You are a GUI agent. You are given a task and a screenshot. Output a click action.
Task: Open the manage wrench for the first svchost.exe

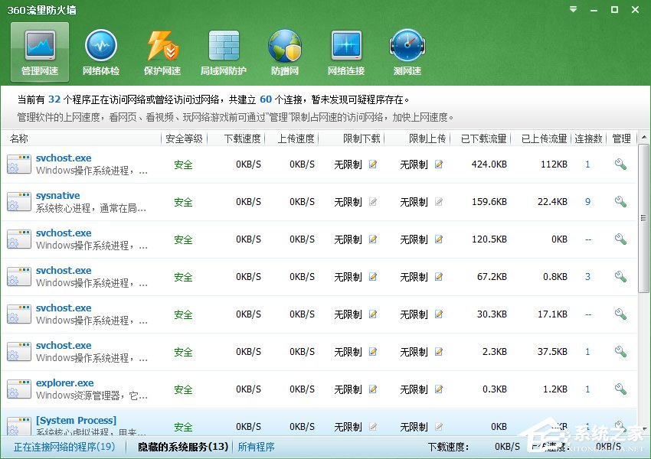coord(620,164)
